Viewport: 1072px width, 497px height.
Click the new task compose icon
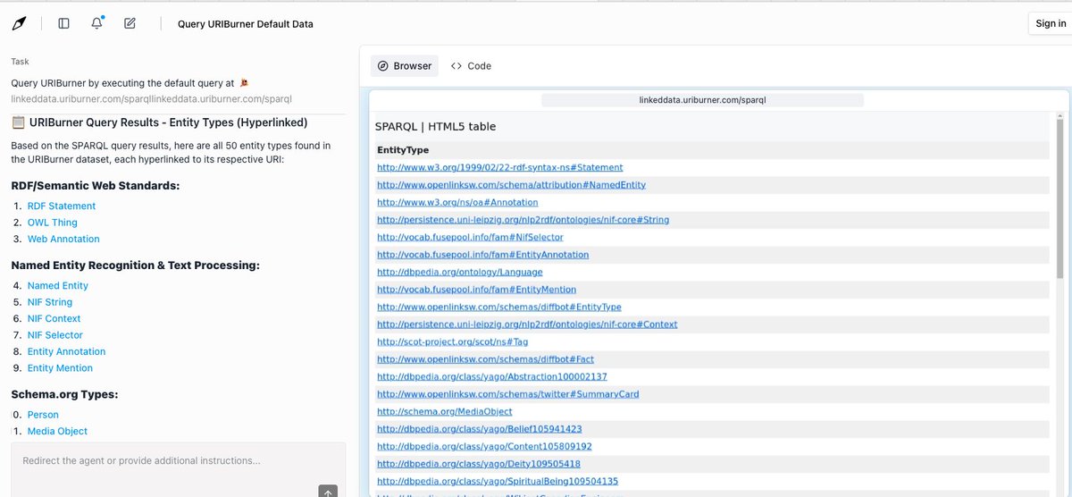click(130, 23)
